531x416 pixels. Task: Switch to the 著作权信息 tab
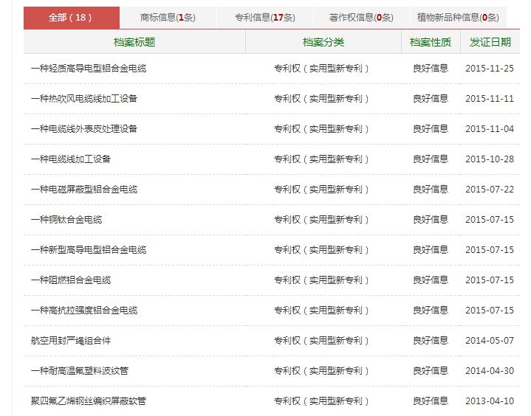pyautogui.click(x=361, y=18)
